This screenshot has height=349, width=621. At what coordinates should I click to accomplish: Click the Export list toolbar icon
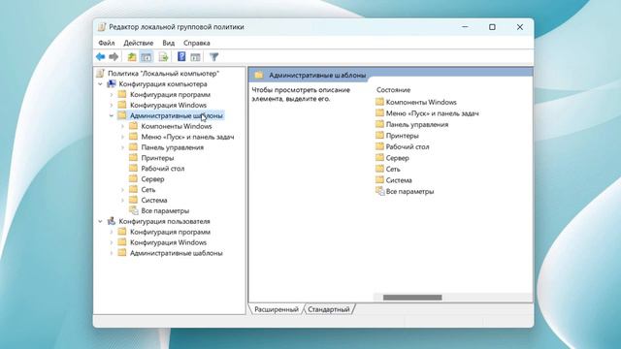[x=163, y=57]
